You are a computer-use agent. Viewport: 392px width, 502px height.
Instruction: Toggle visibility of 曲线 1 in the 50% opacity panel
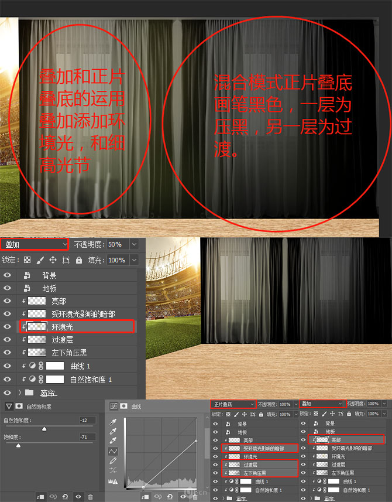[7, 366]
